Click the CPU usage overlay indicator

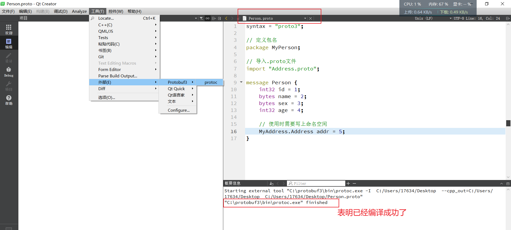[412, 4]
